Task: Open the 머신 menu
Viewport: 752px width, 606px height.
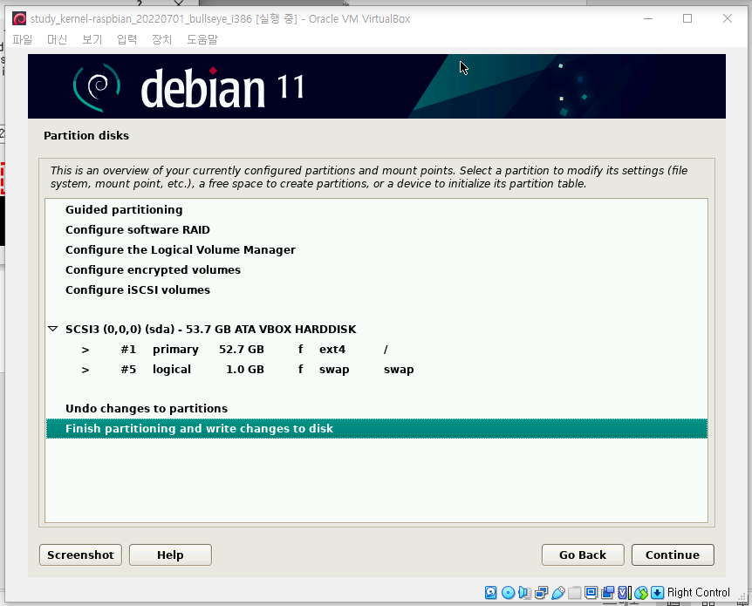Action: tap(57, 39)
